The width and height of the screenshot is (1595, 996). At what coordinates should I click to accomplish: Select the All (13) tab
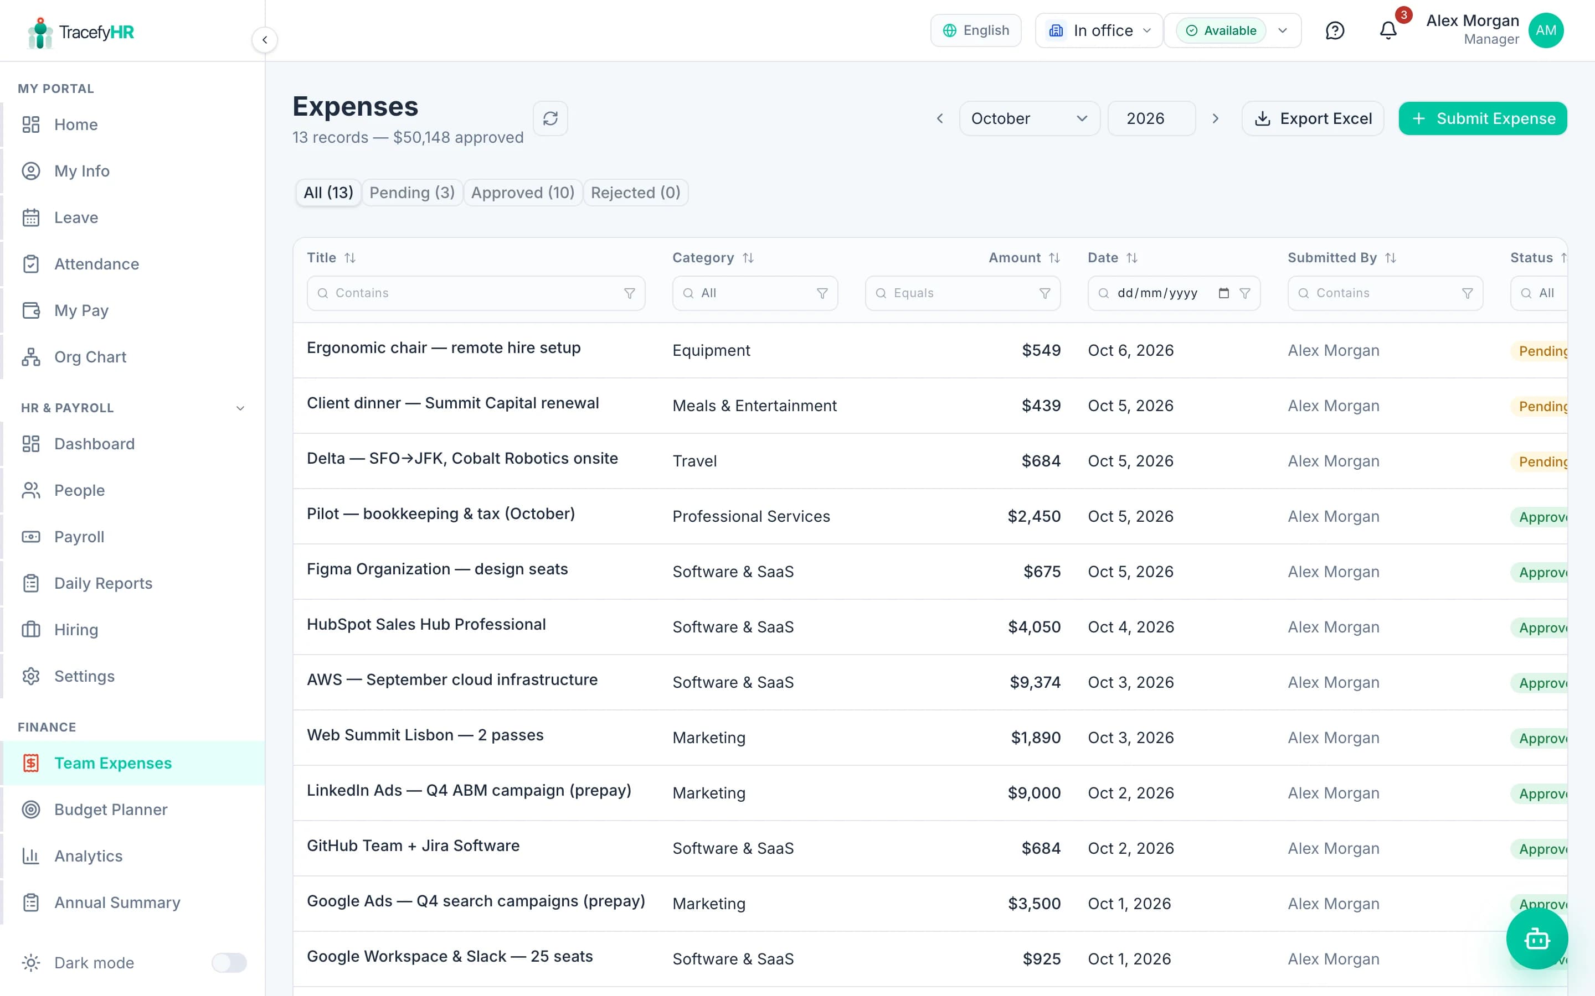click(328, 193)
